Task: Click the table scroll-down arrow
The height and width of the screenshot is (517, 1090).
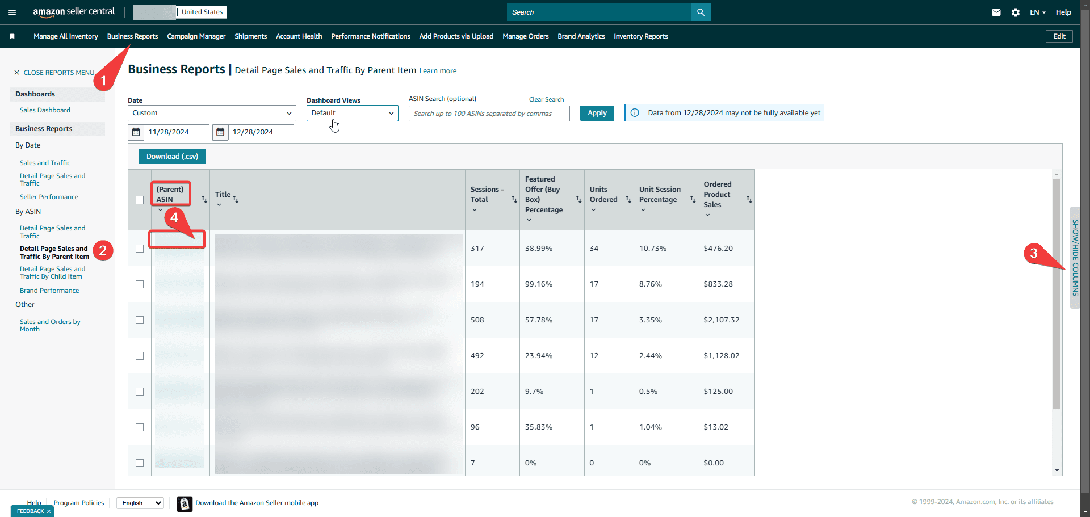Action: (1057, 470)
